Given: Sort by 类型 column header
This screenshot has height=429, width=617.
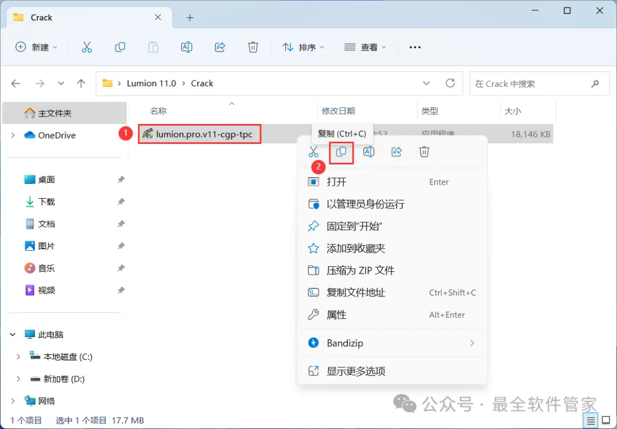Looking at the screenshot, I should tap(429, 111).
